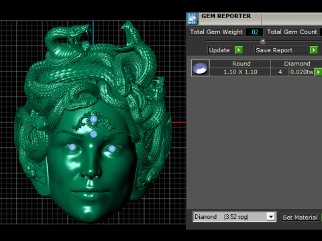Select the gem in the model's left eye
This screenshot has height=241, width=322.
112,149
